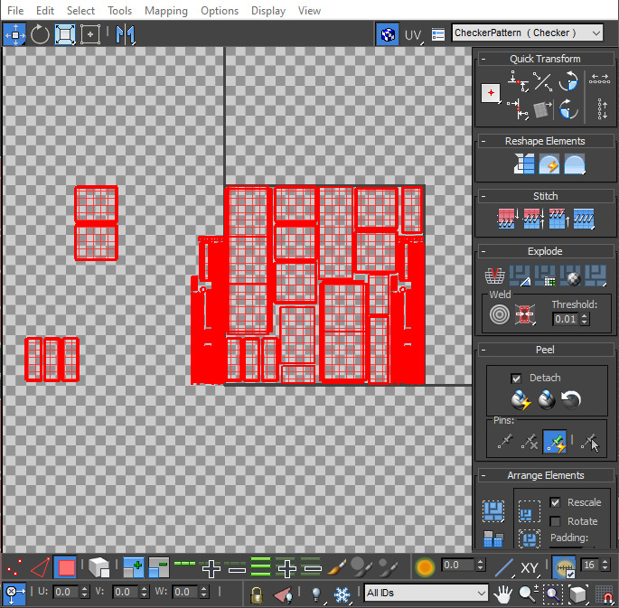Viewport: 619px width, 608px height.
Task: Click Flatten by Polygon Angle icon
Action: click(x=520, y=276)
